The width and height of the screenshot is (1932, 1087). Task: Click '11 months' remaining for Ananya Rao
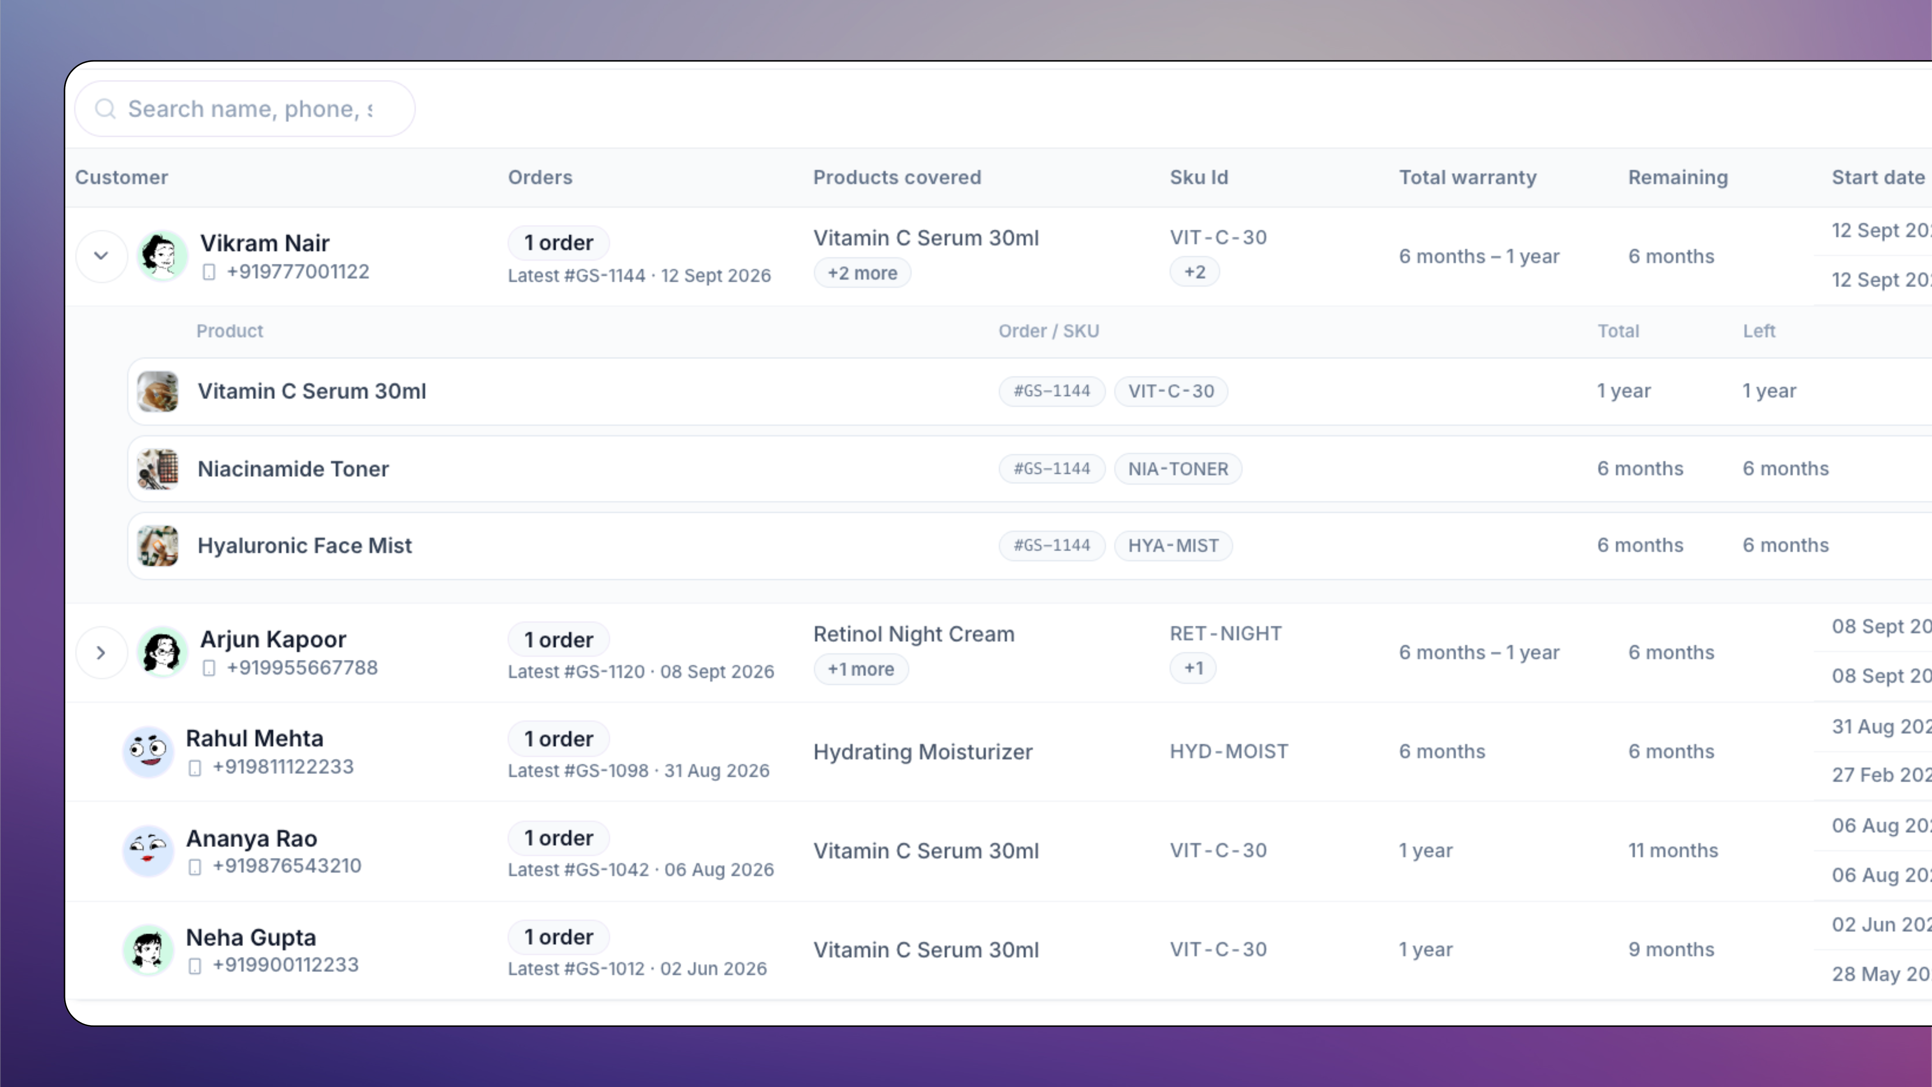tap(1672, 851)
